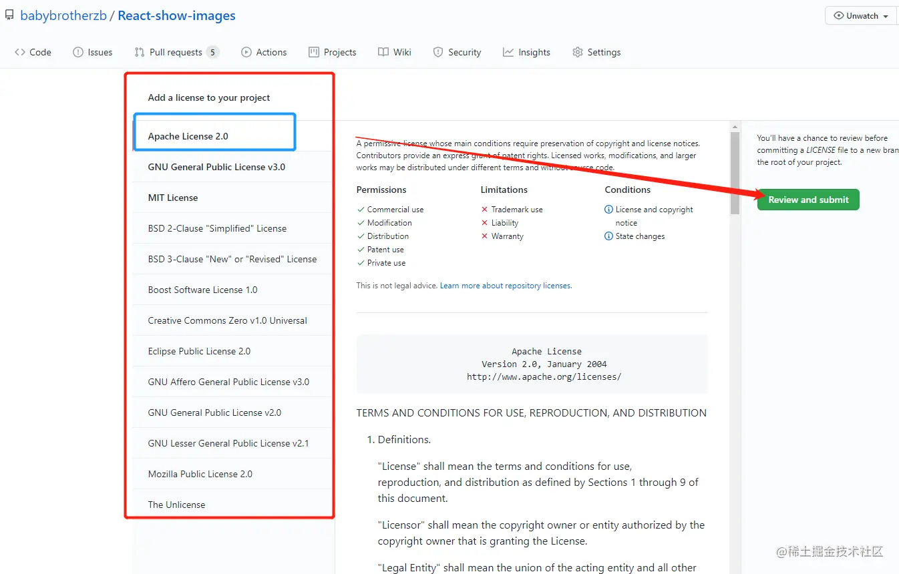This screenshot has width=899, height=574.
Task: Click the "1. Definitions." heading text
Action: pos(399,440)
